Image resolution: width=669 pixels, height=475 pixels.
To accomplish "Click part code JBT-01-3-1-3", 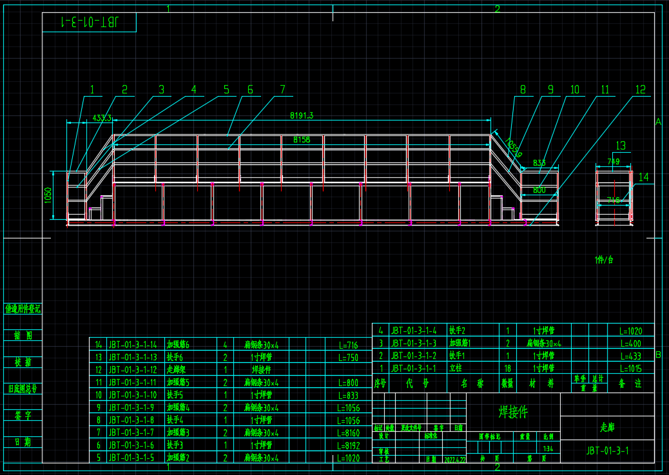I will coord(414,343).
